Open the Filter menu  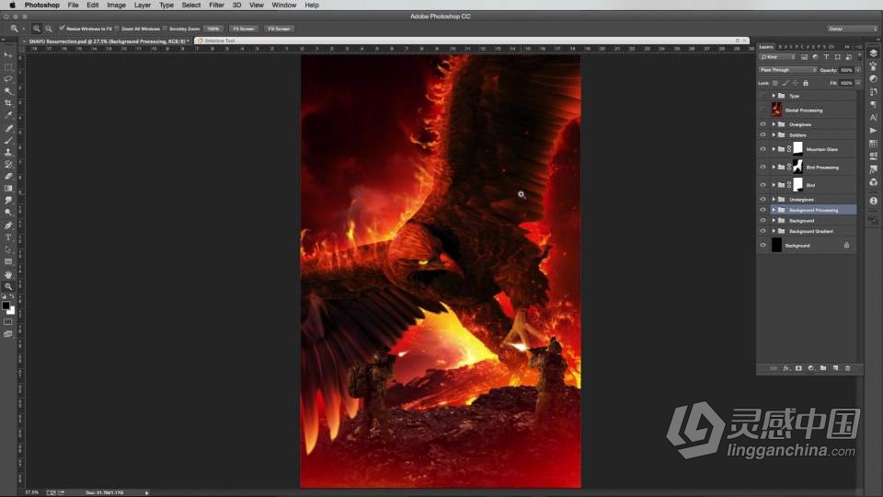click(217, 6)
